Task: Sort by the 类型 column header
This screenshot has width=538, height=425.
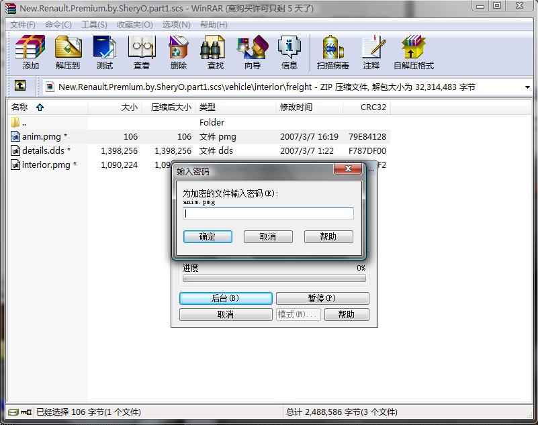Action: tap(235, 107)
